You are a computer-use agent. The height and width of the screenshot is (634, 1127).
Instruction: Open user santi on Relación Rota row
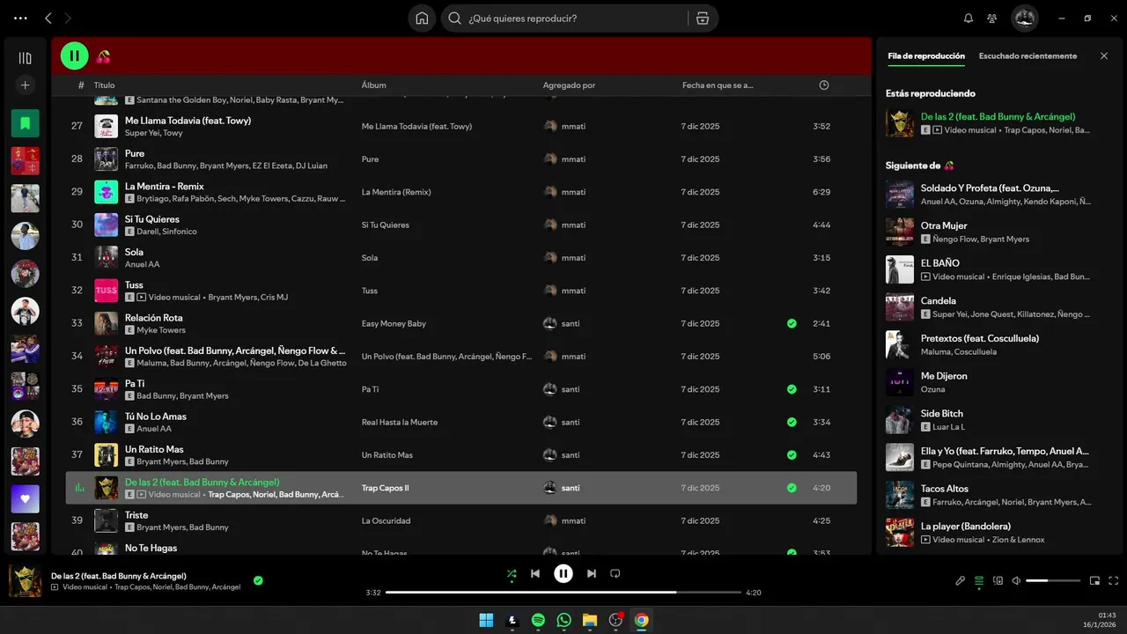click(x=571, y=323)
